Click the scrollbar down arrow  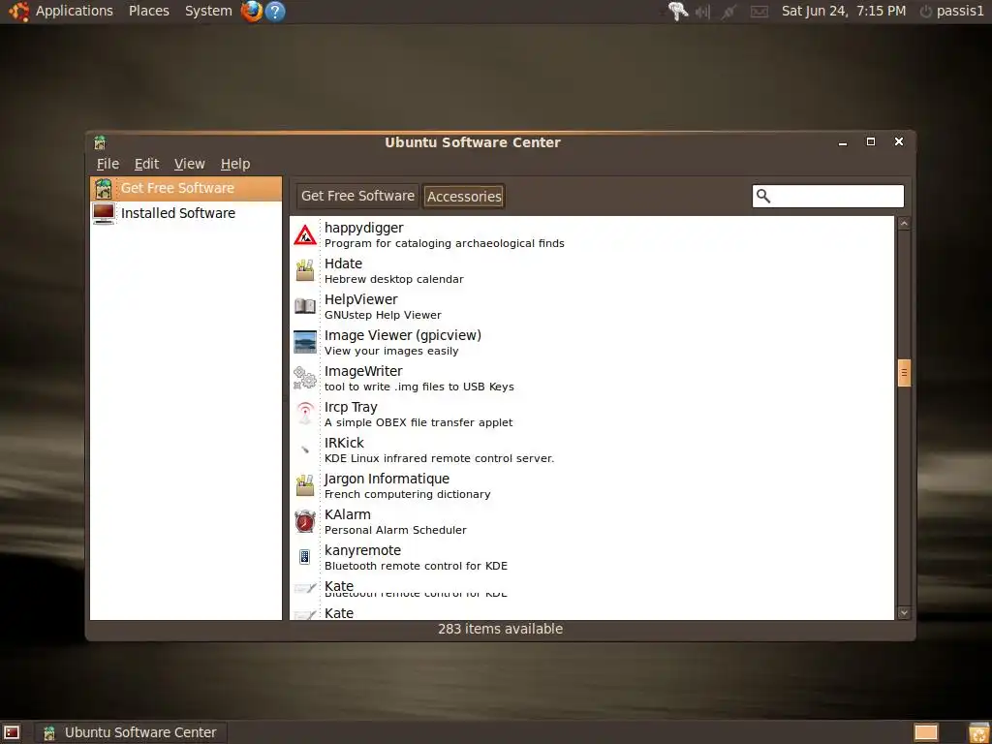coord(904,612)
